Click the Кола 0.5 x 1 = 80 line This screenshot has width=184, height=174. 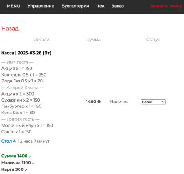pos(18,113)
